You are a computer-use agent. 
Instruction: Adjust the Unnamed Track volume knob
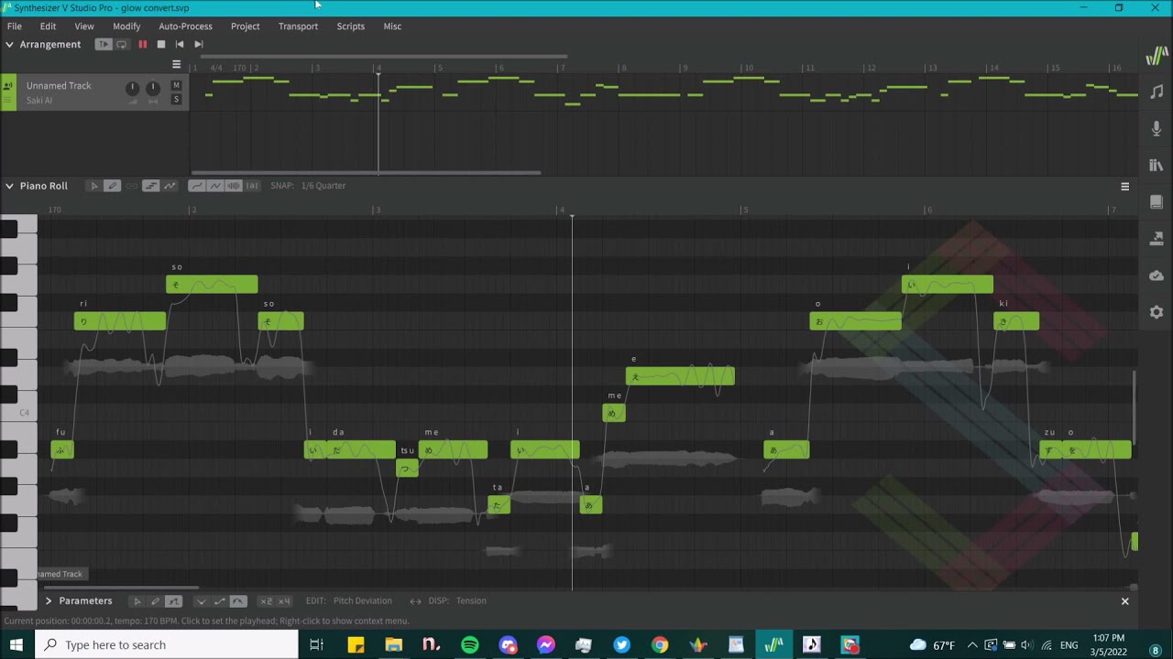pyautogui.click(x=132, y=88)
